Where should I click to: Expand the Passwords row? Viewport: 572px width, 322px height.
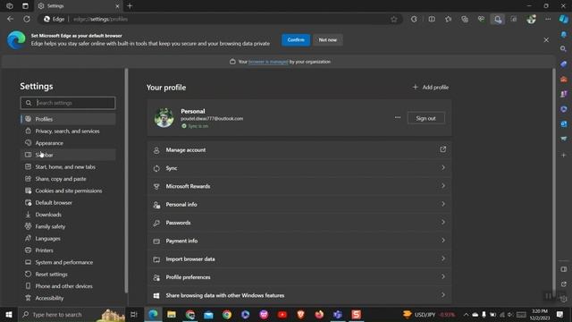pyautogui.click(x=299, y=223)
